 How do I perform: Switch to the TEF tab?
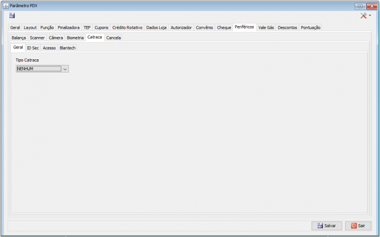(x=87, y=27)
